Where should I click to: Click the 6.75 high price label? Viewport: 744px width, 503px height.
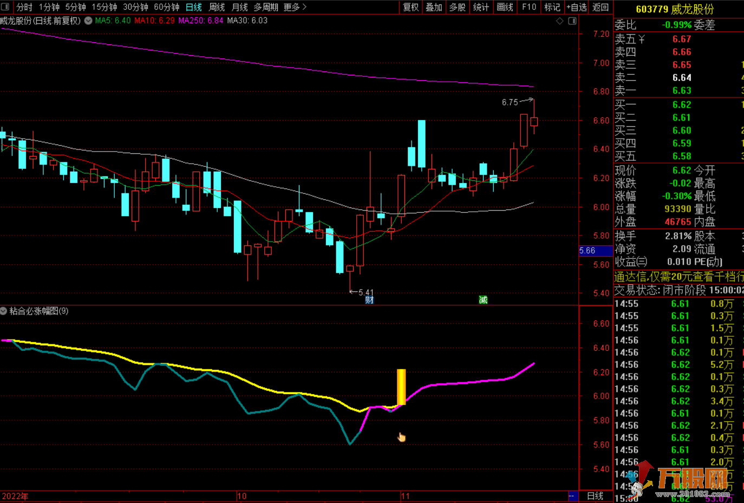point(510,102)
